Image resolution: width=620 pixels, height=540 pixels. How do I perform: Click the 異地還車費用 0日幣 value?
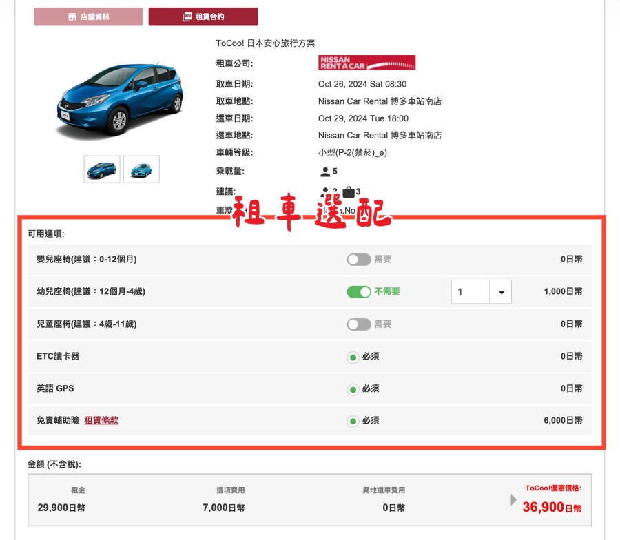[x=394, y=508]
